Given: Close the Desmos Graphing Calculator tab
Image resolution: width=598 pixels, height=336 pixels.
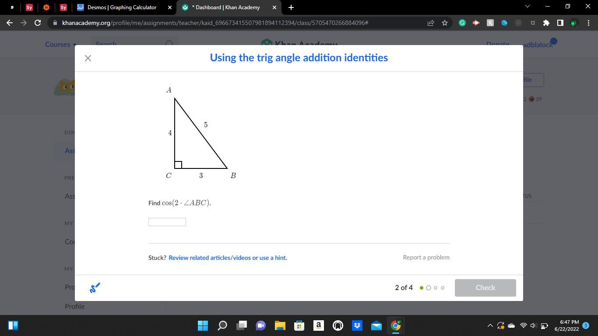Looking at the screenshot, I should click(x=170, y=7).
